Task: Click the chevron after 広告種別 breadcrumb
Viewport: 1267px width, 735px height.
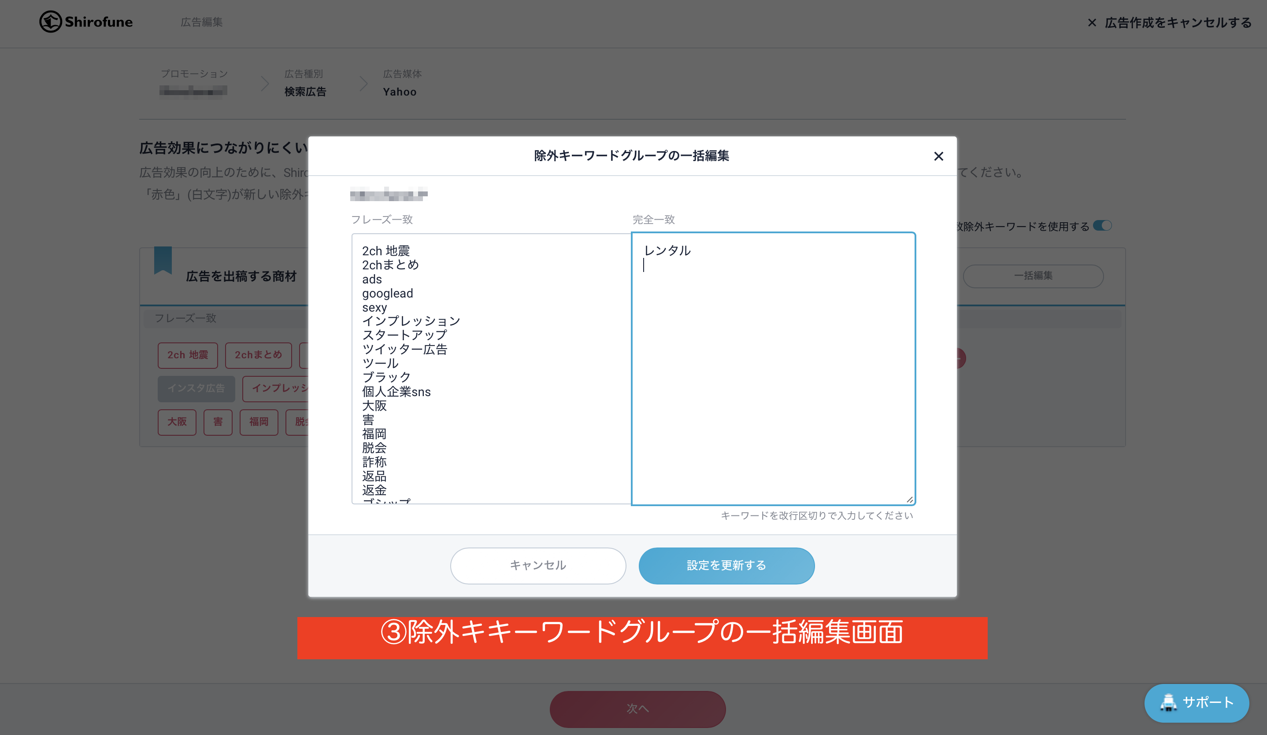Action: click(x=363, y=83)
